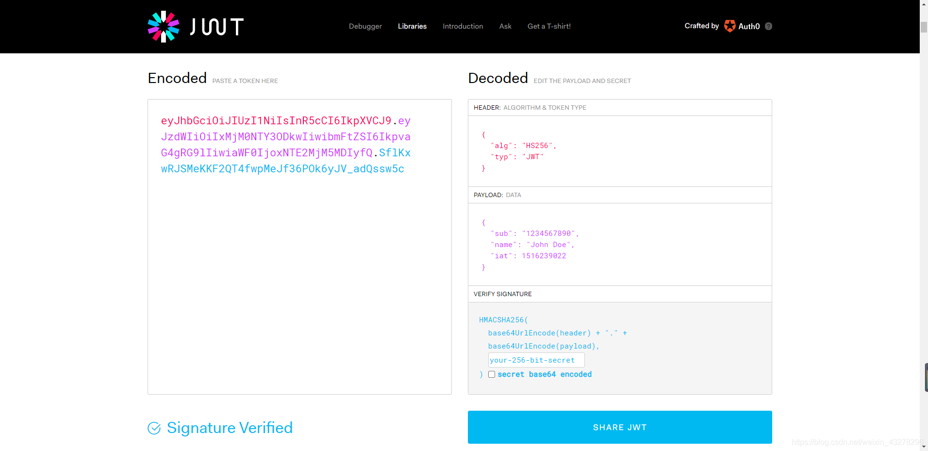Open the help question mark icon
Viewport: 928px width, 451px height.
pyautogui.click(x=768, y=26)
